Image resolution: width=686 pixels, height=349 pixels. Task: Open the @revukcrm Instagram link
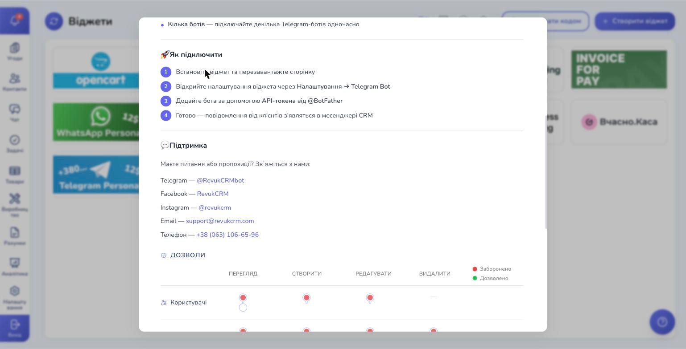point(215,207)
